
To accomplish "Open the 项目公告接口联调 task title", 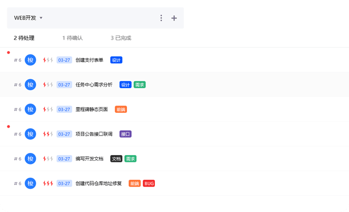I will coord(94,134).
